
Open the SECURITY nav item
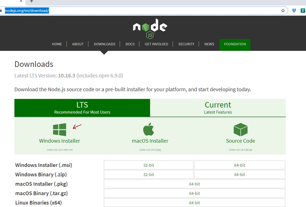[x=186, y=44]
